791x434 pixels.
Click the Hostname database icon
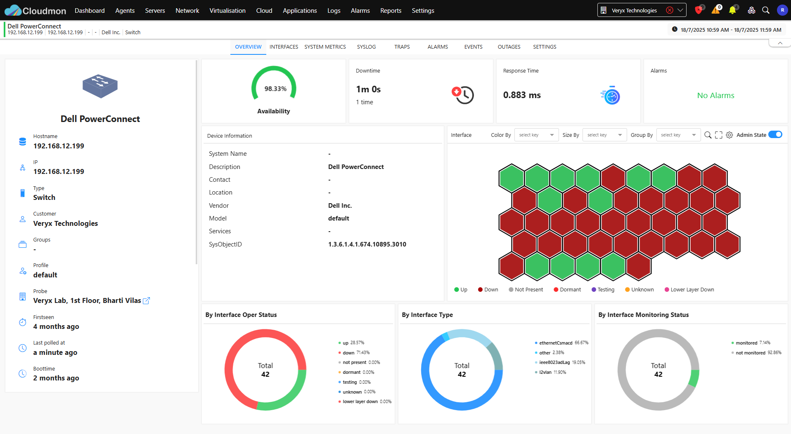click(x=23, y=142)
